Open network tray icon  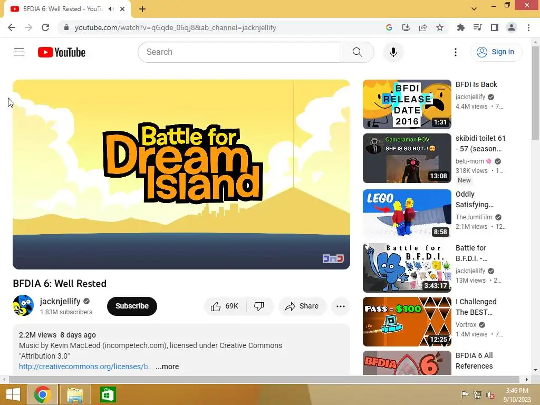pos(478,394)
